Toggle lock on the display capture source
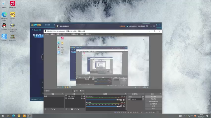The height and width of the screenshot is (118, 211). [x=84, y=98]
